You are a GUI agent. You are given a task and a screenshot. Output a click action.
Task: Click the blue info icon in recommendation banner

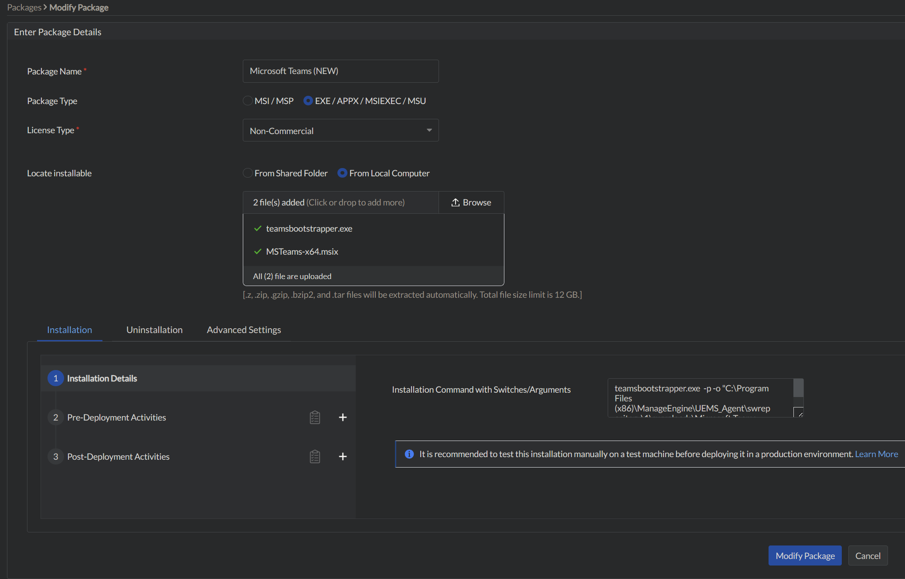[x=409, y=454]
